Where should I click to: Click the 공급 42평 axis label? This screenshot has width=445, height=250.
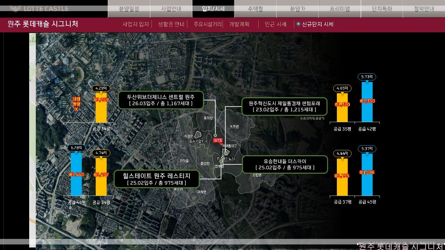pos(367,129)
